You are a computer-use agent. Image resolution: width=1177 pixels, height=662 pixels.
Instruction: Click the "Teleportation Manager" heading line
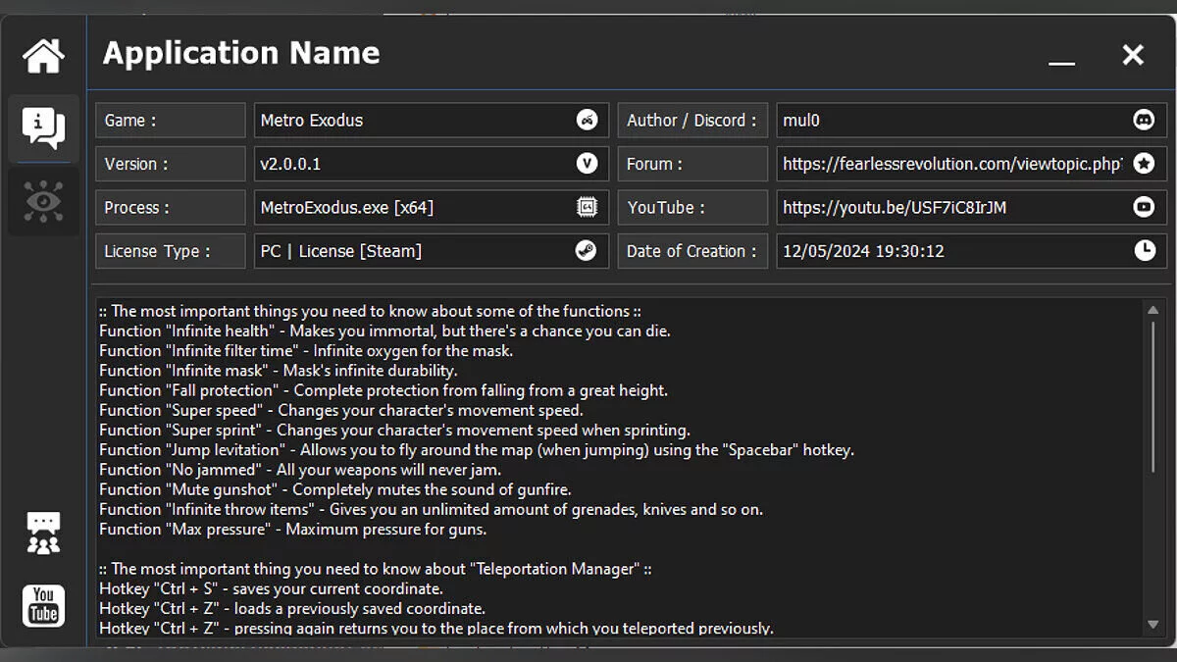coord(376,568)
